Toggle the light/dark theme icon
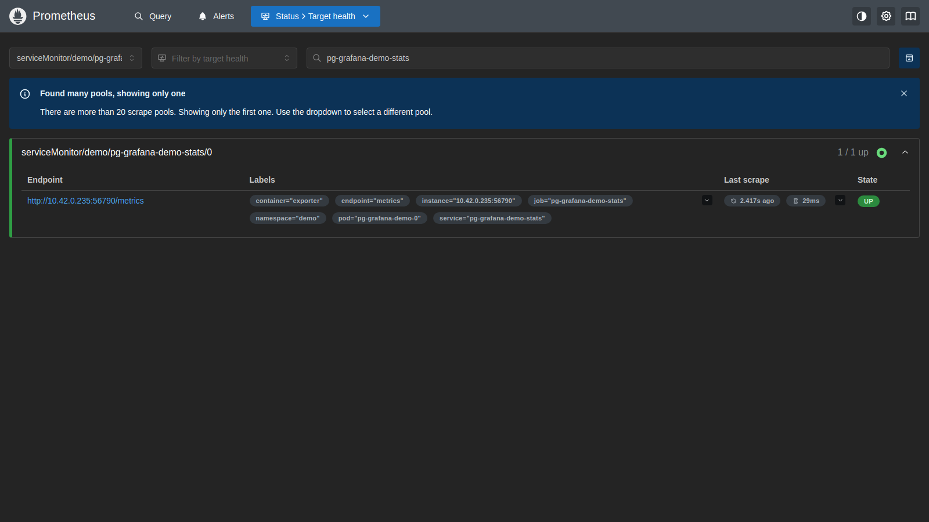Screen dimensions: 929x522 point(862,16)
